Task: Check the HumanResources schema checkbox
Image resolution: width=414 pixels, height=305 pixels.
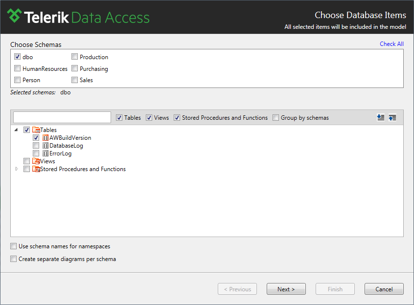Action: (18, 68)
